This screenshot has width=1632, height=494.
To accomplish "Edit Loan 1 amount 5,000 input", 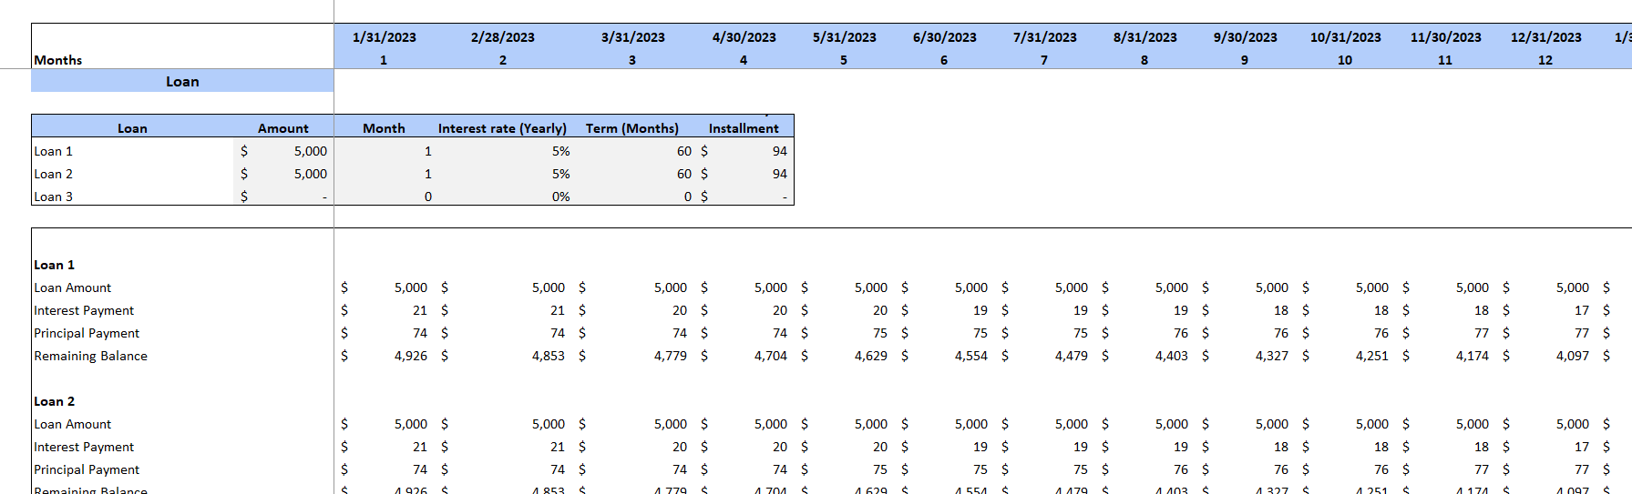I will 283,151.
